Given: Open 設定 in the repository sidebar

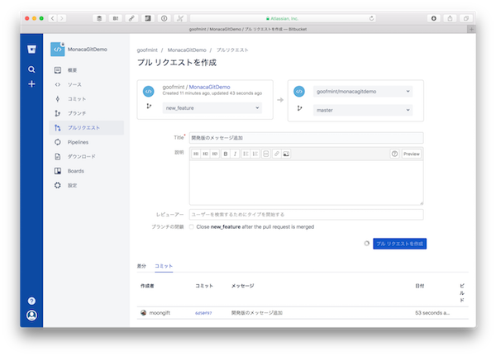Looking at the screenshot, I should [86, 185].
